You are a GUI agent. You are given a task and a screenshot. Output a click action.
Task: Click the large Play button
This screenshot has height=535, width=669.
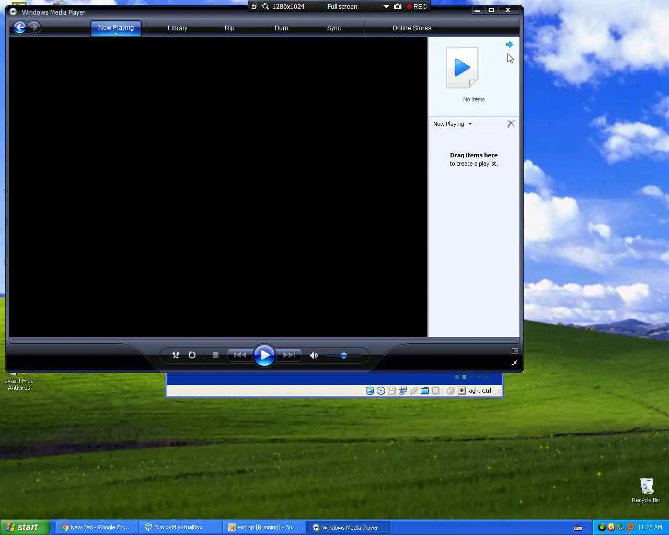click(264, 355)
